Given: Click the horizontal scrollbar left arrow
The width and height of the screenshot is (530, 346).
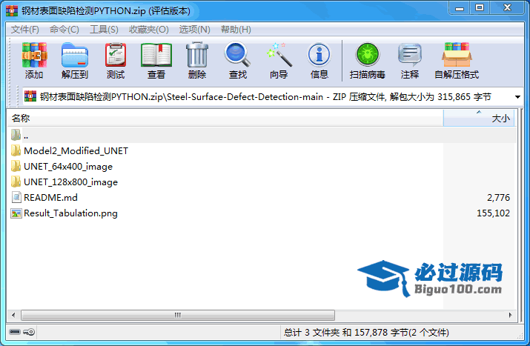Looking at the screenshot, I should click(x=13, y=315).
